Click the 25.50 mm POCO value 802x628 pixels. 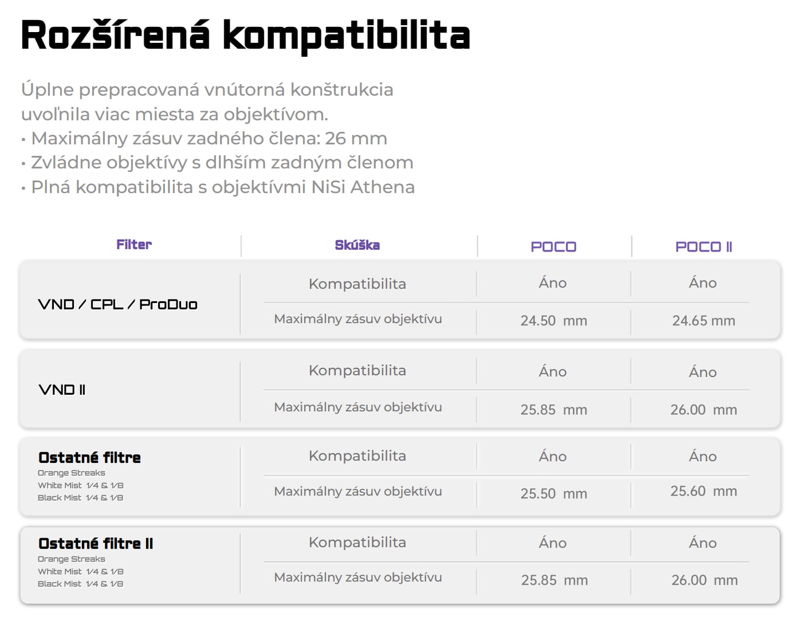pyautogui.click(x=554, y=493)
